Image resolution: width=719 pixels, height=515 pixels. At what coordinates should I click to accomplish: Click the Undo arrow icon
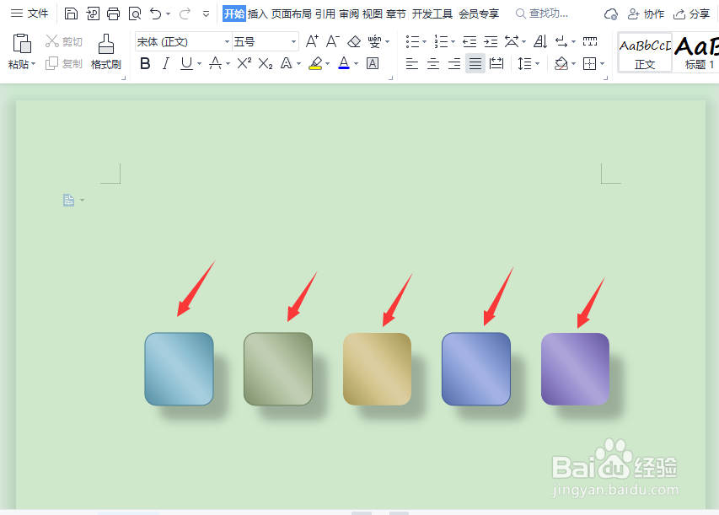click(x=156, y=13)
